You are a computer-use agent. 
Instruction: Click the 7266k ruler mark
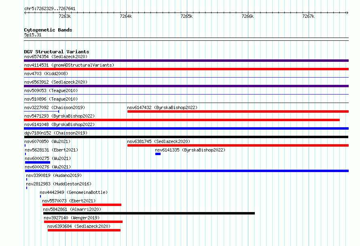pos(248,16)
